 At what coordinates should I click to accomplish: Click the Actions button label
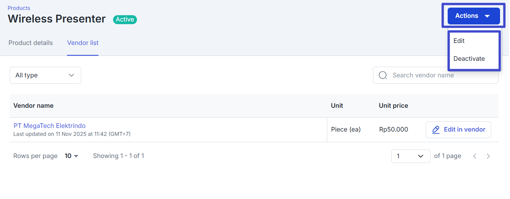tap(467, 16)
